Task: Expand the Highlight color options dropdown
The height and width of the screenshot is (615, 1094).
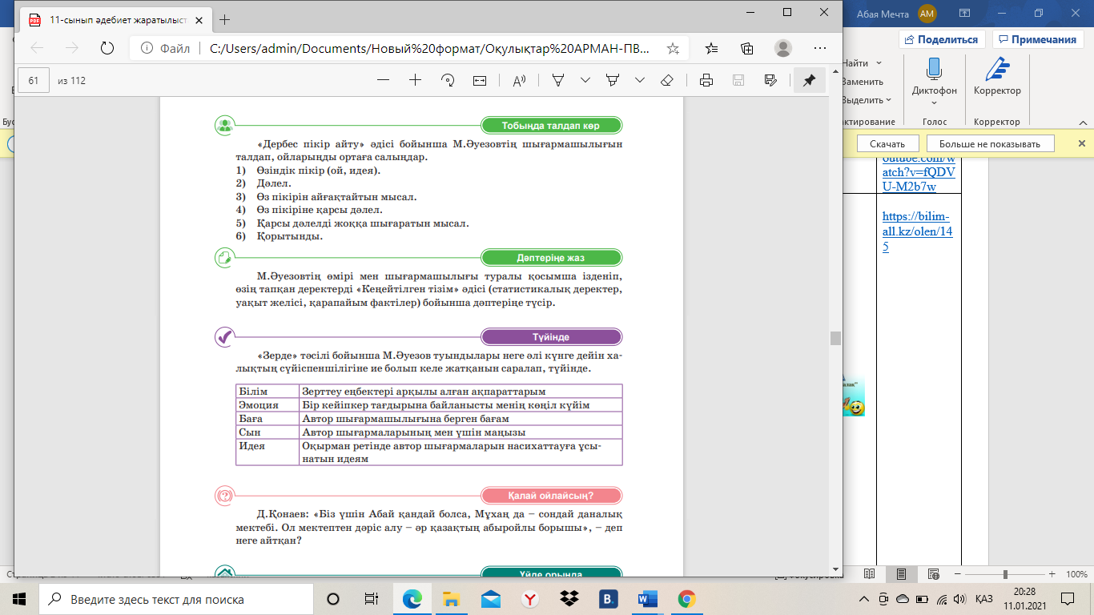Action: point(640,80)
